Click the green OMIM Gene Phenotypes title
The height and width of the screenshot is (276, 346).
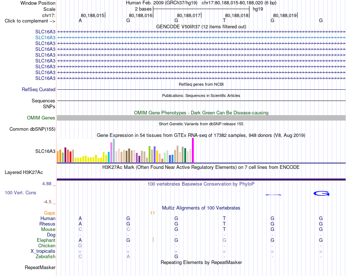[x=201, y=113]
